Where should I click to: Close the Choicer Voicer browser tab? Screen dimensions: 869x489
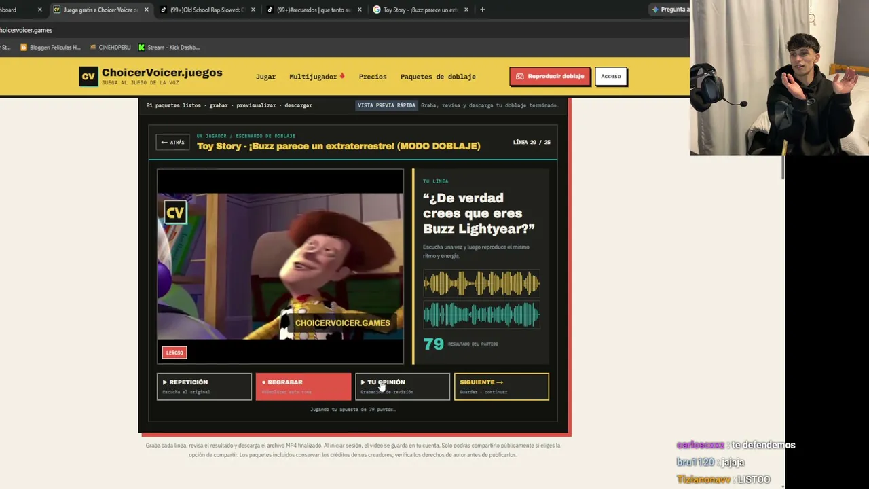coord(146,10)
